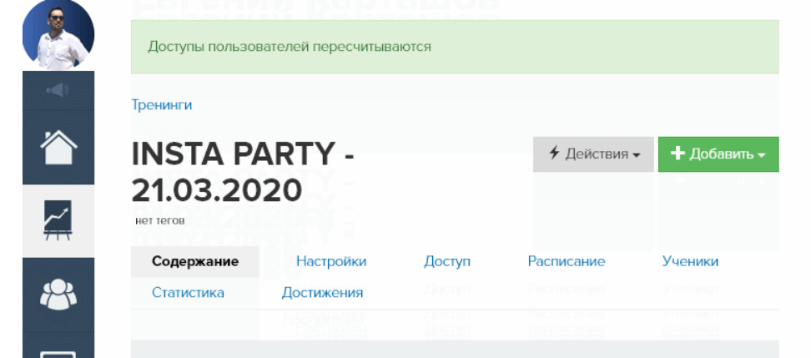The width and height of the screenshot is (811, 358).
Task: Select the Содержание tab
Action: click(195, 262)
